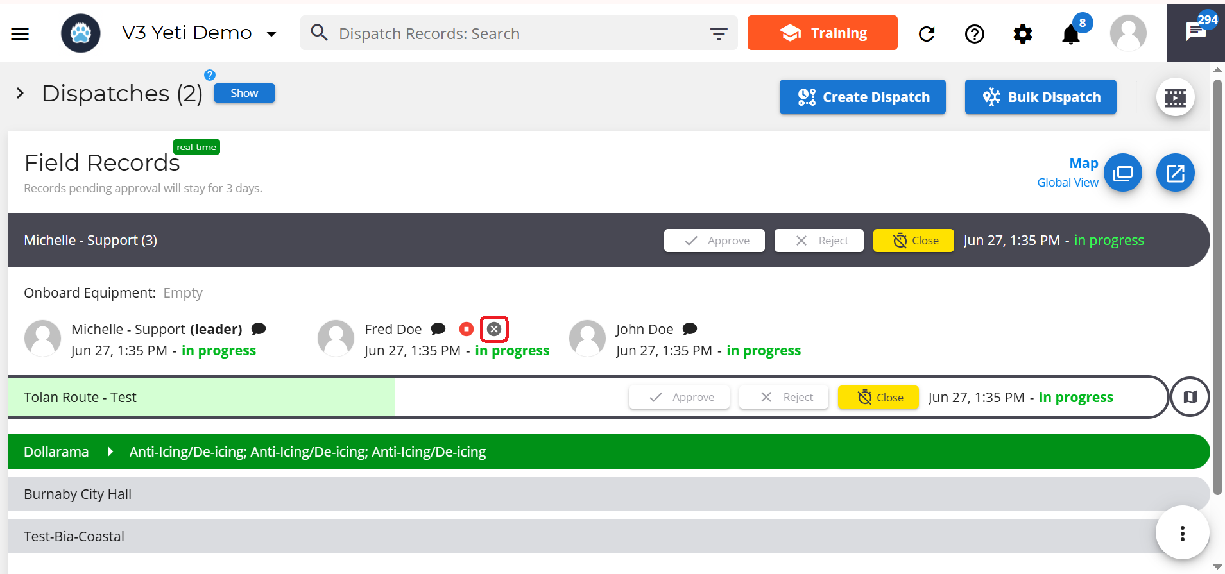1225x574 pixels.
Task: Click the orange Training button
Action: (x=822, y=33)
